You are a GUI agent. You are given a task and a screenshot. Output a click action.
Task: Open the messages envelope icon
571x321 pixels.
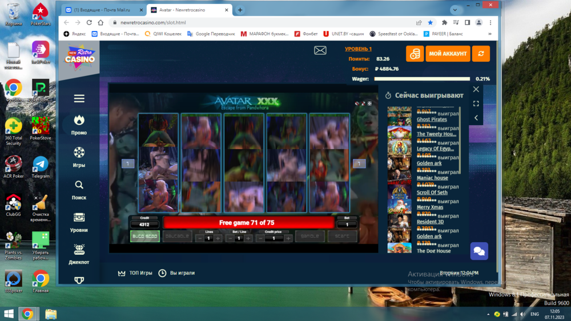[320, 51]
